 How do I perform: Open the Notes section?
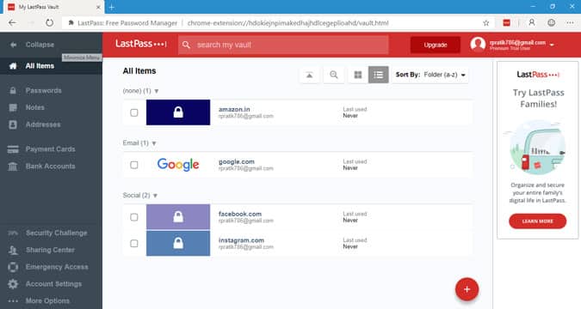pyautogui.click(x=34, y=107)
